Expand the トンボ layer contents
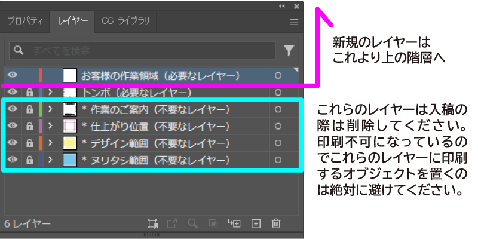This screenshot has width=478, height=239. pyautogui.click(x=51, y=92)
